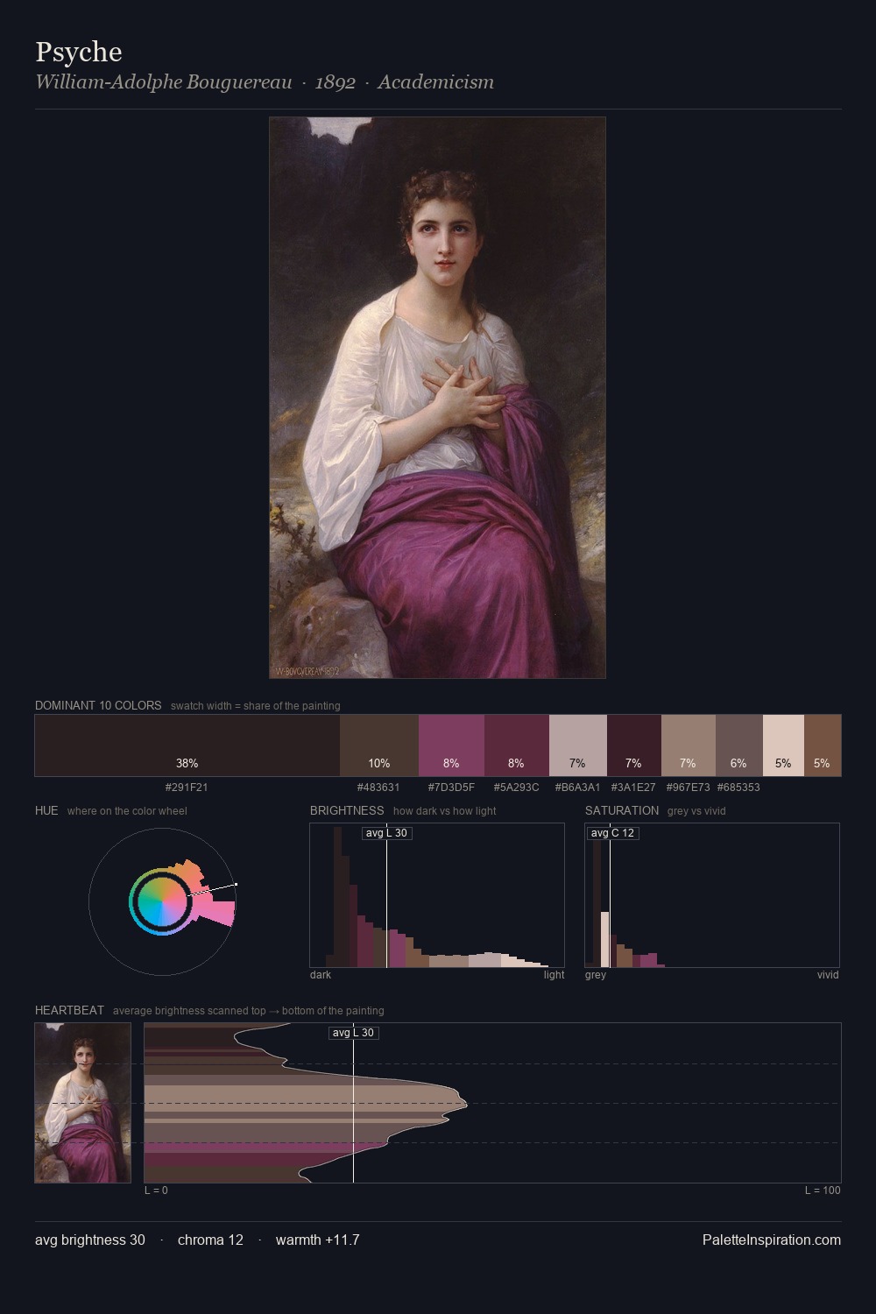This screenshot has width=876, height=1314.
Task: Click the rainbow hue color wheel
Action: tap(161, 901)
